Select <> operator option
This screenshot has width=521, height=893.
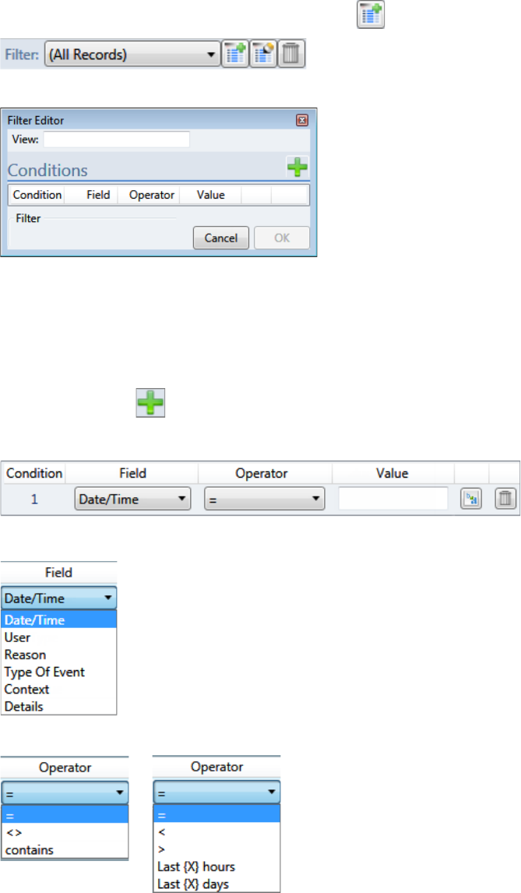pyautogui.click(x=65, y=833)
